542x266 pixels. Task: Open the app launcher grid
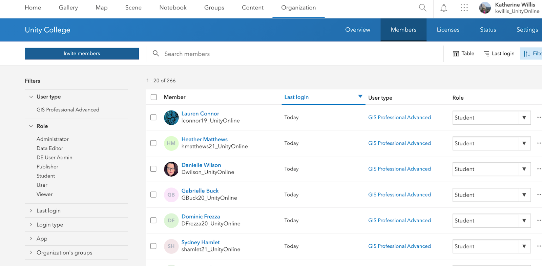[464, 8]
